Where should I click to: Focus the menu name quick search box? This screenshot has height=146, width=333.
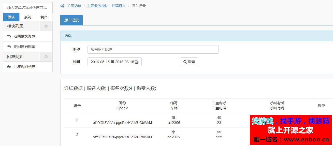[x=28, y=8]
